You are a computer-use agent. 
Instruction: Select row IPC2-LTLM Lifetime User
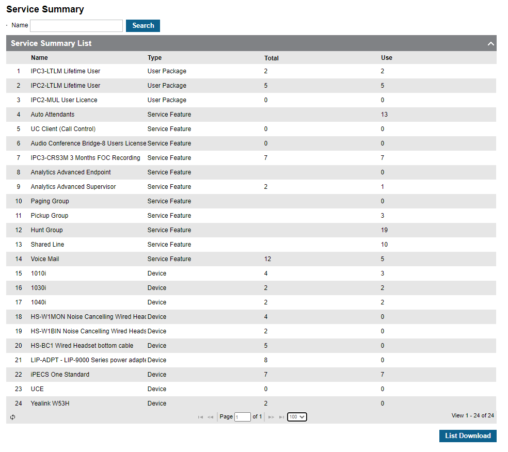coord(251,86)
